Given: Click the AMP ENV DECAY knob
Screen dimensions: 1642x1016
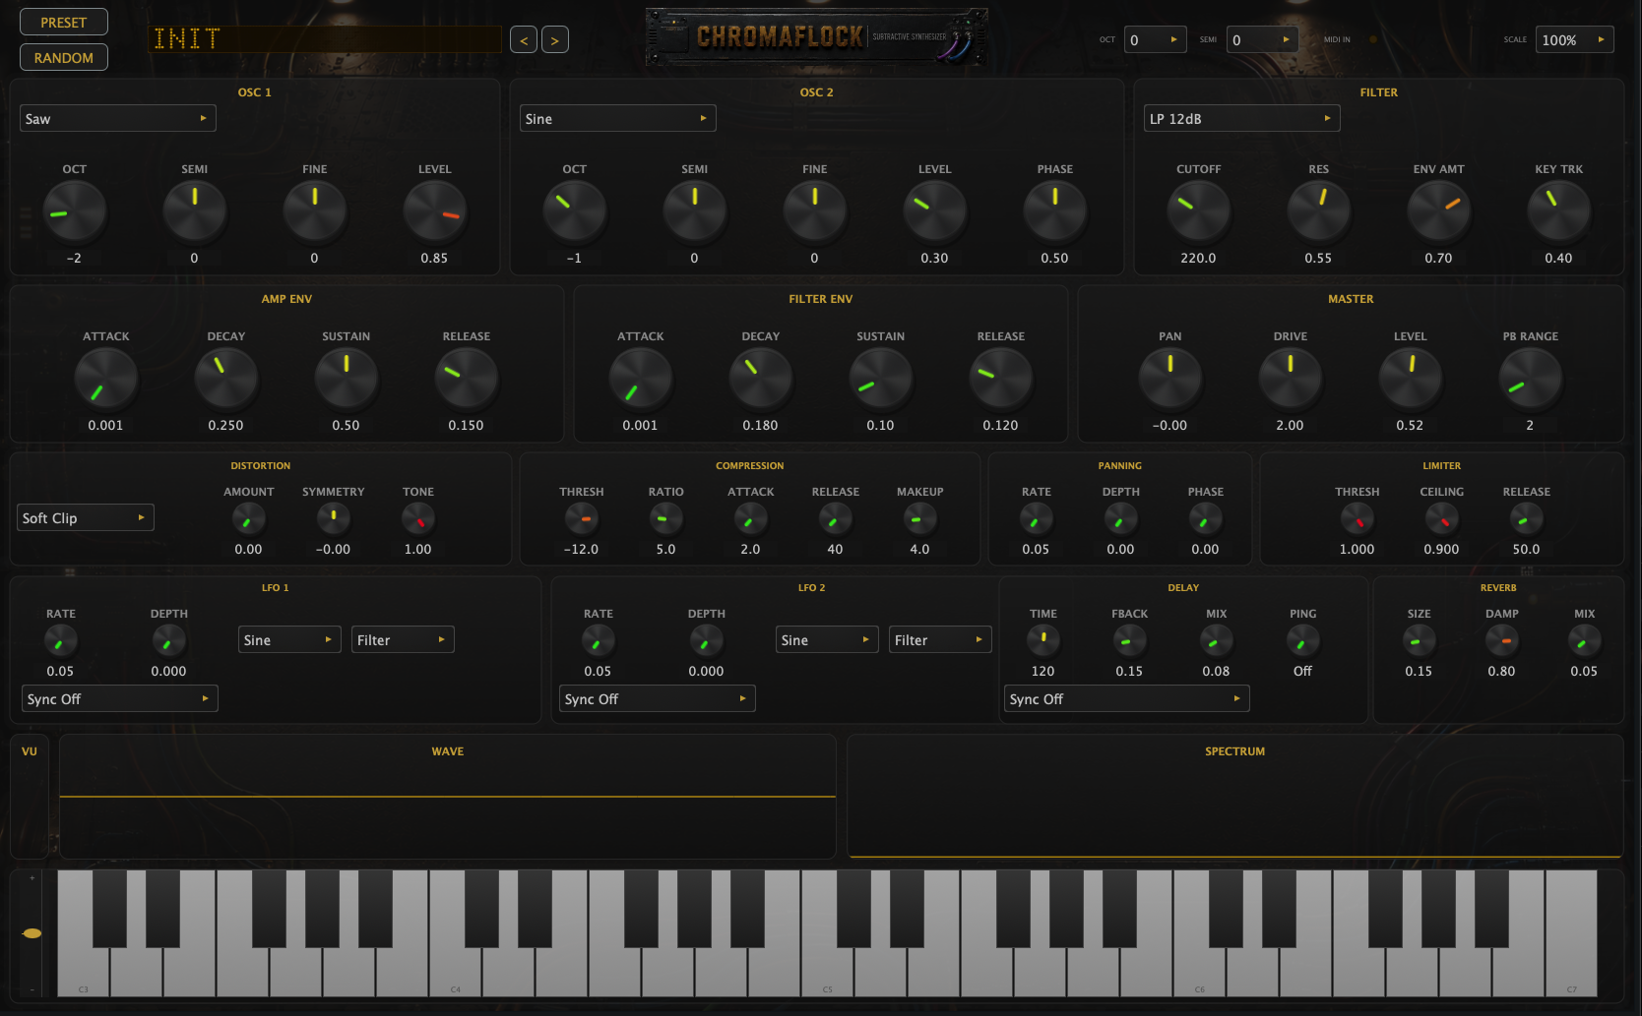Looking at the screenshot, I should pos(226,379).
